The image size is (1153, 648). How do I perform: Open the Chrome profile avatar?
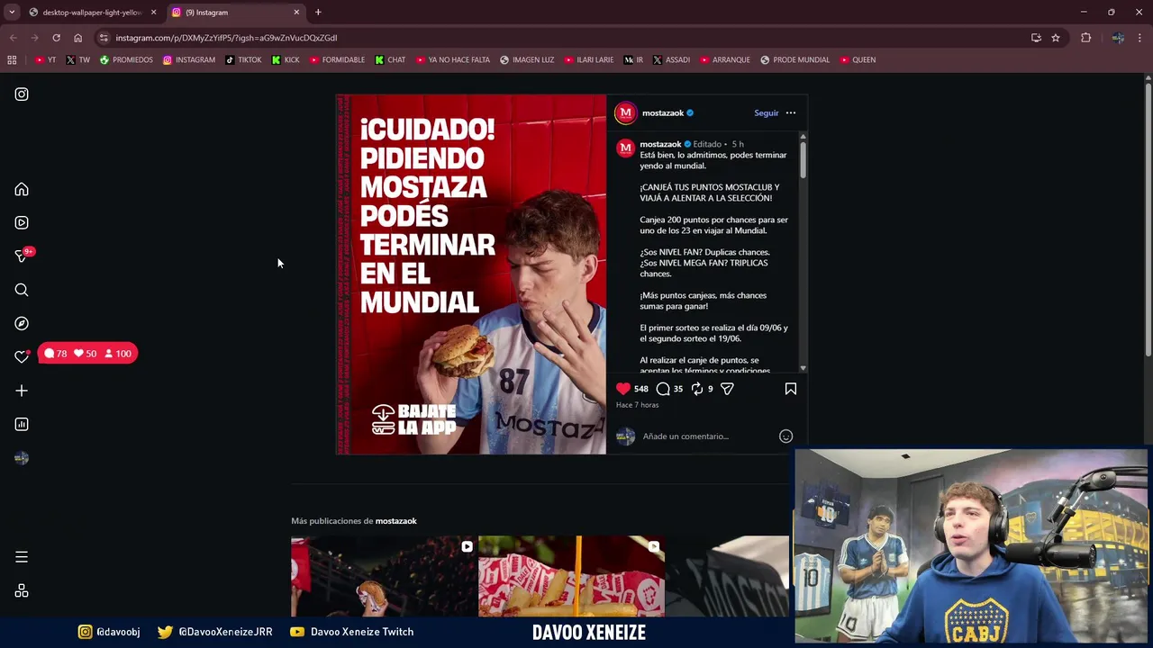1118,38
